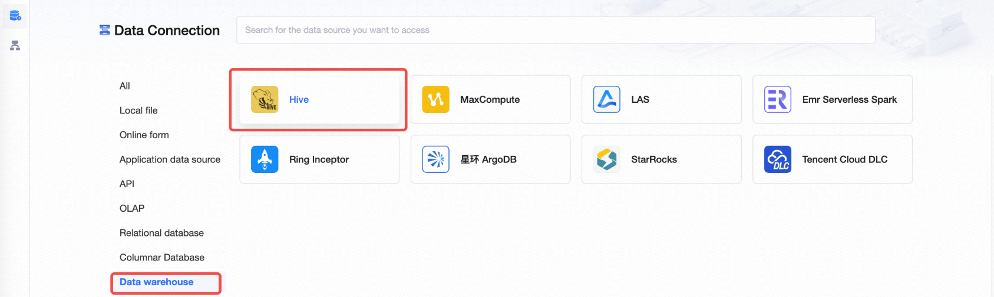The width and height of the screenshot is (994, 297).
Task: Select the API category
Action: 127,184
